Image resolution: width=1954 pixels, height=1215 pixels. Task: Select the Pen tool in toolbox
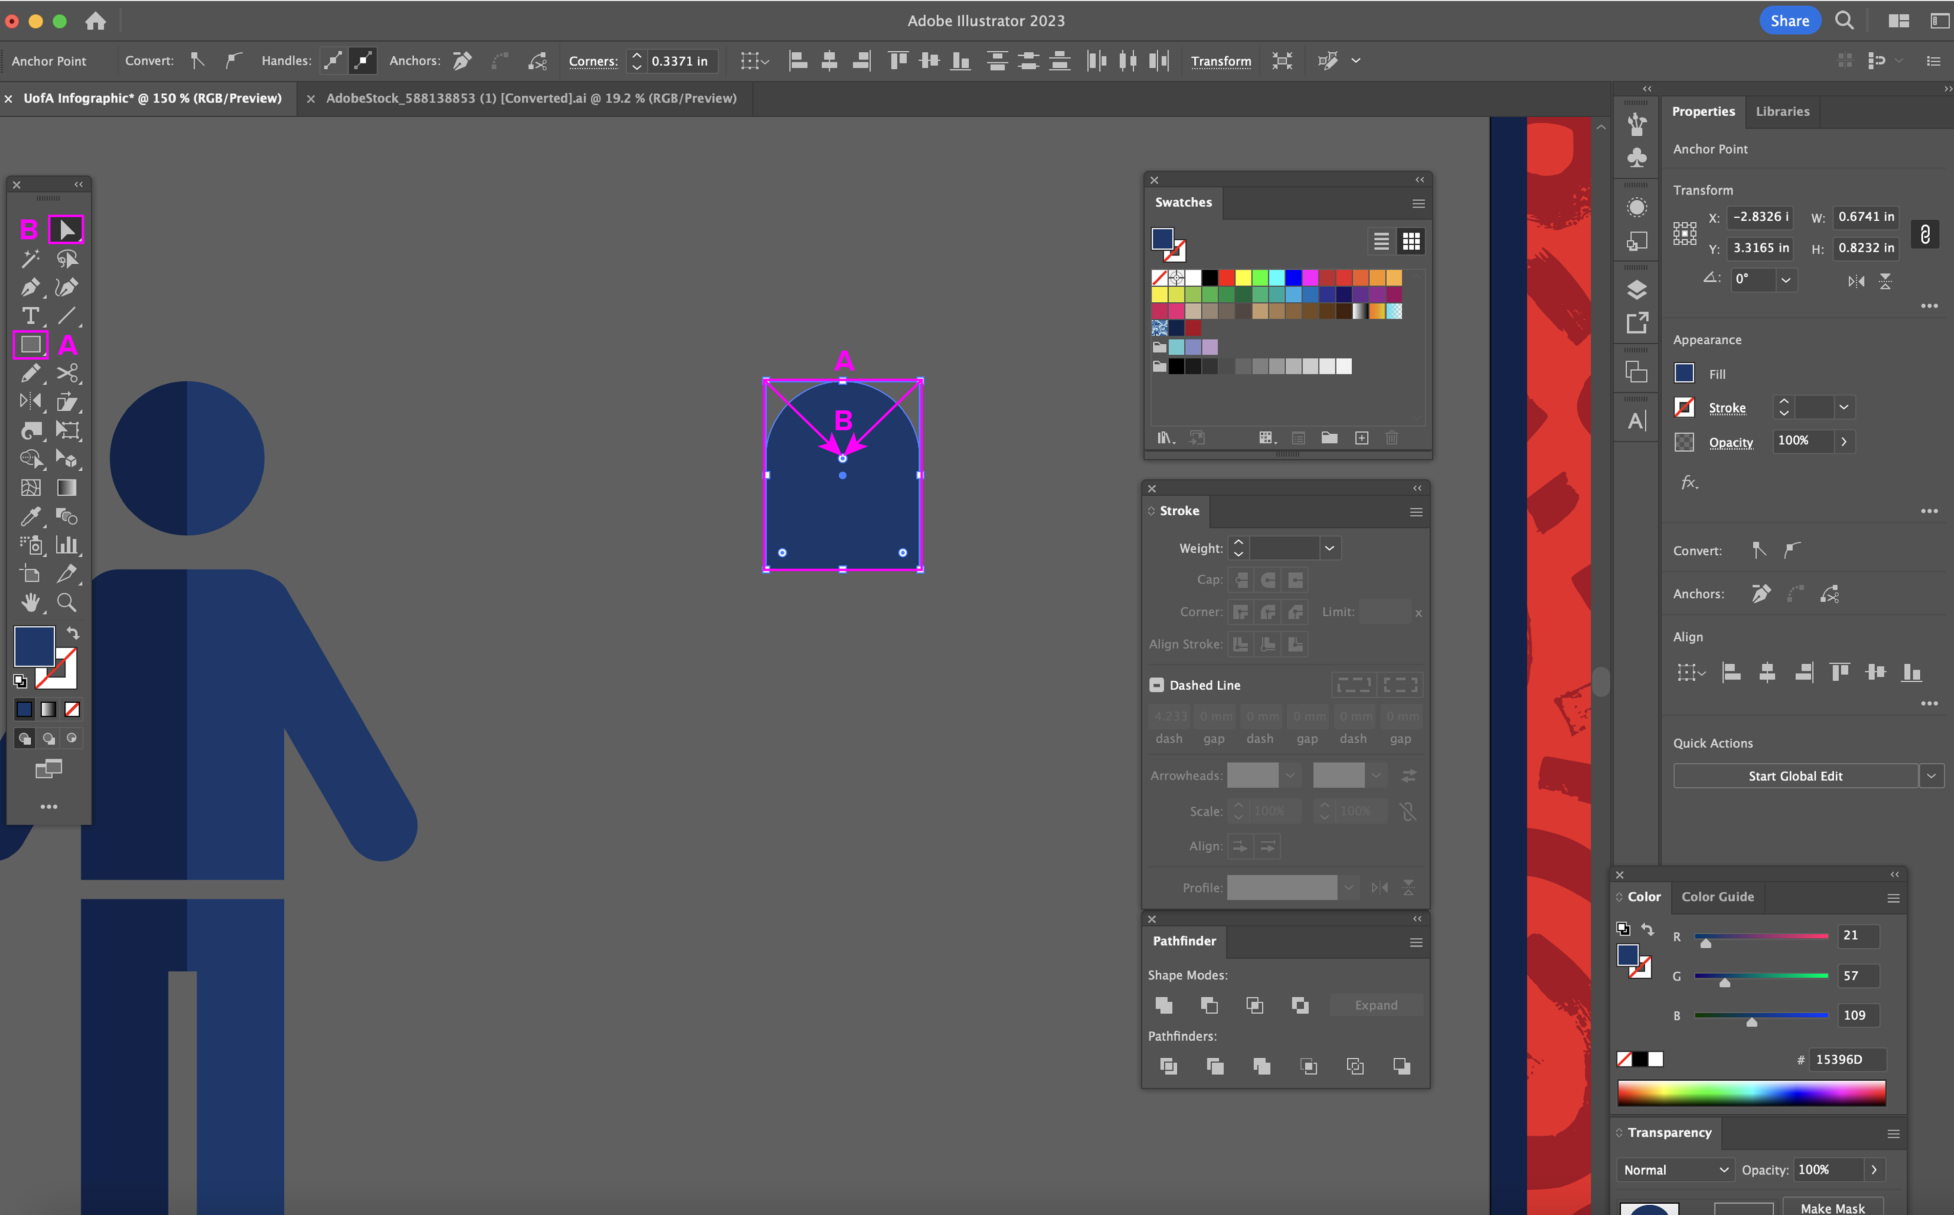pos(30,287)
